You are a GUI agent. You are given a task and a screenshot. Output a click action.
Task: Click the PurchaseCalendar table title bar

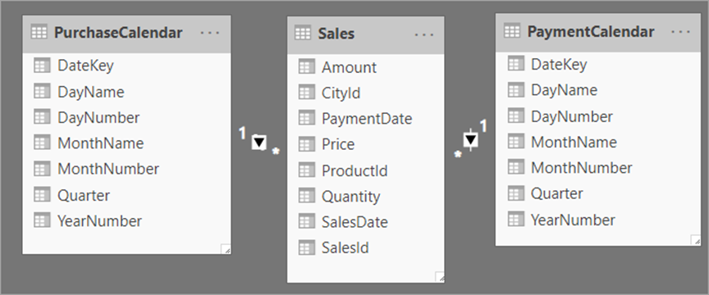click(126, 34)
